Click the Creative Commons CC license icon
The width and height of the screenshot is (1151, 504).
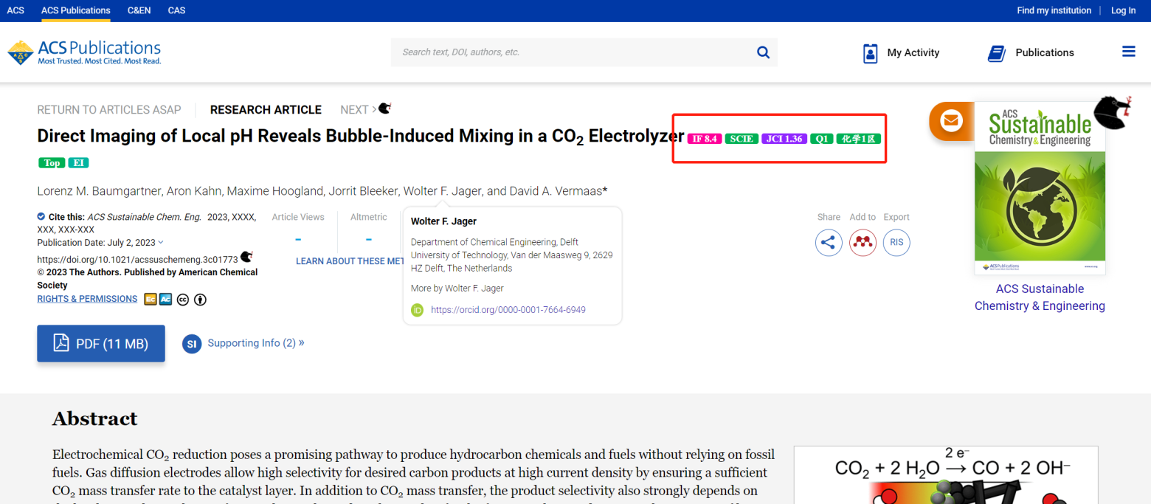pyautogui.click(x=182, y=300)
